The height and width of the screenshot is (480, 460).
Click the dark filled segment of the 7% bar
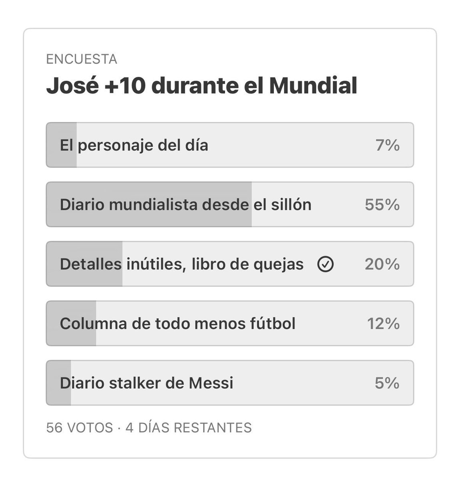click(x=62, y=145)
